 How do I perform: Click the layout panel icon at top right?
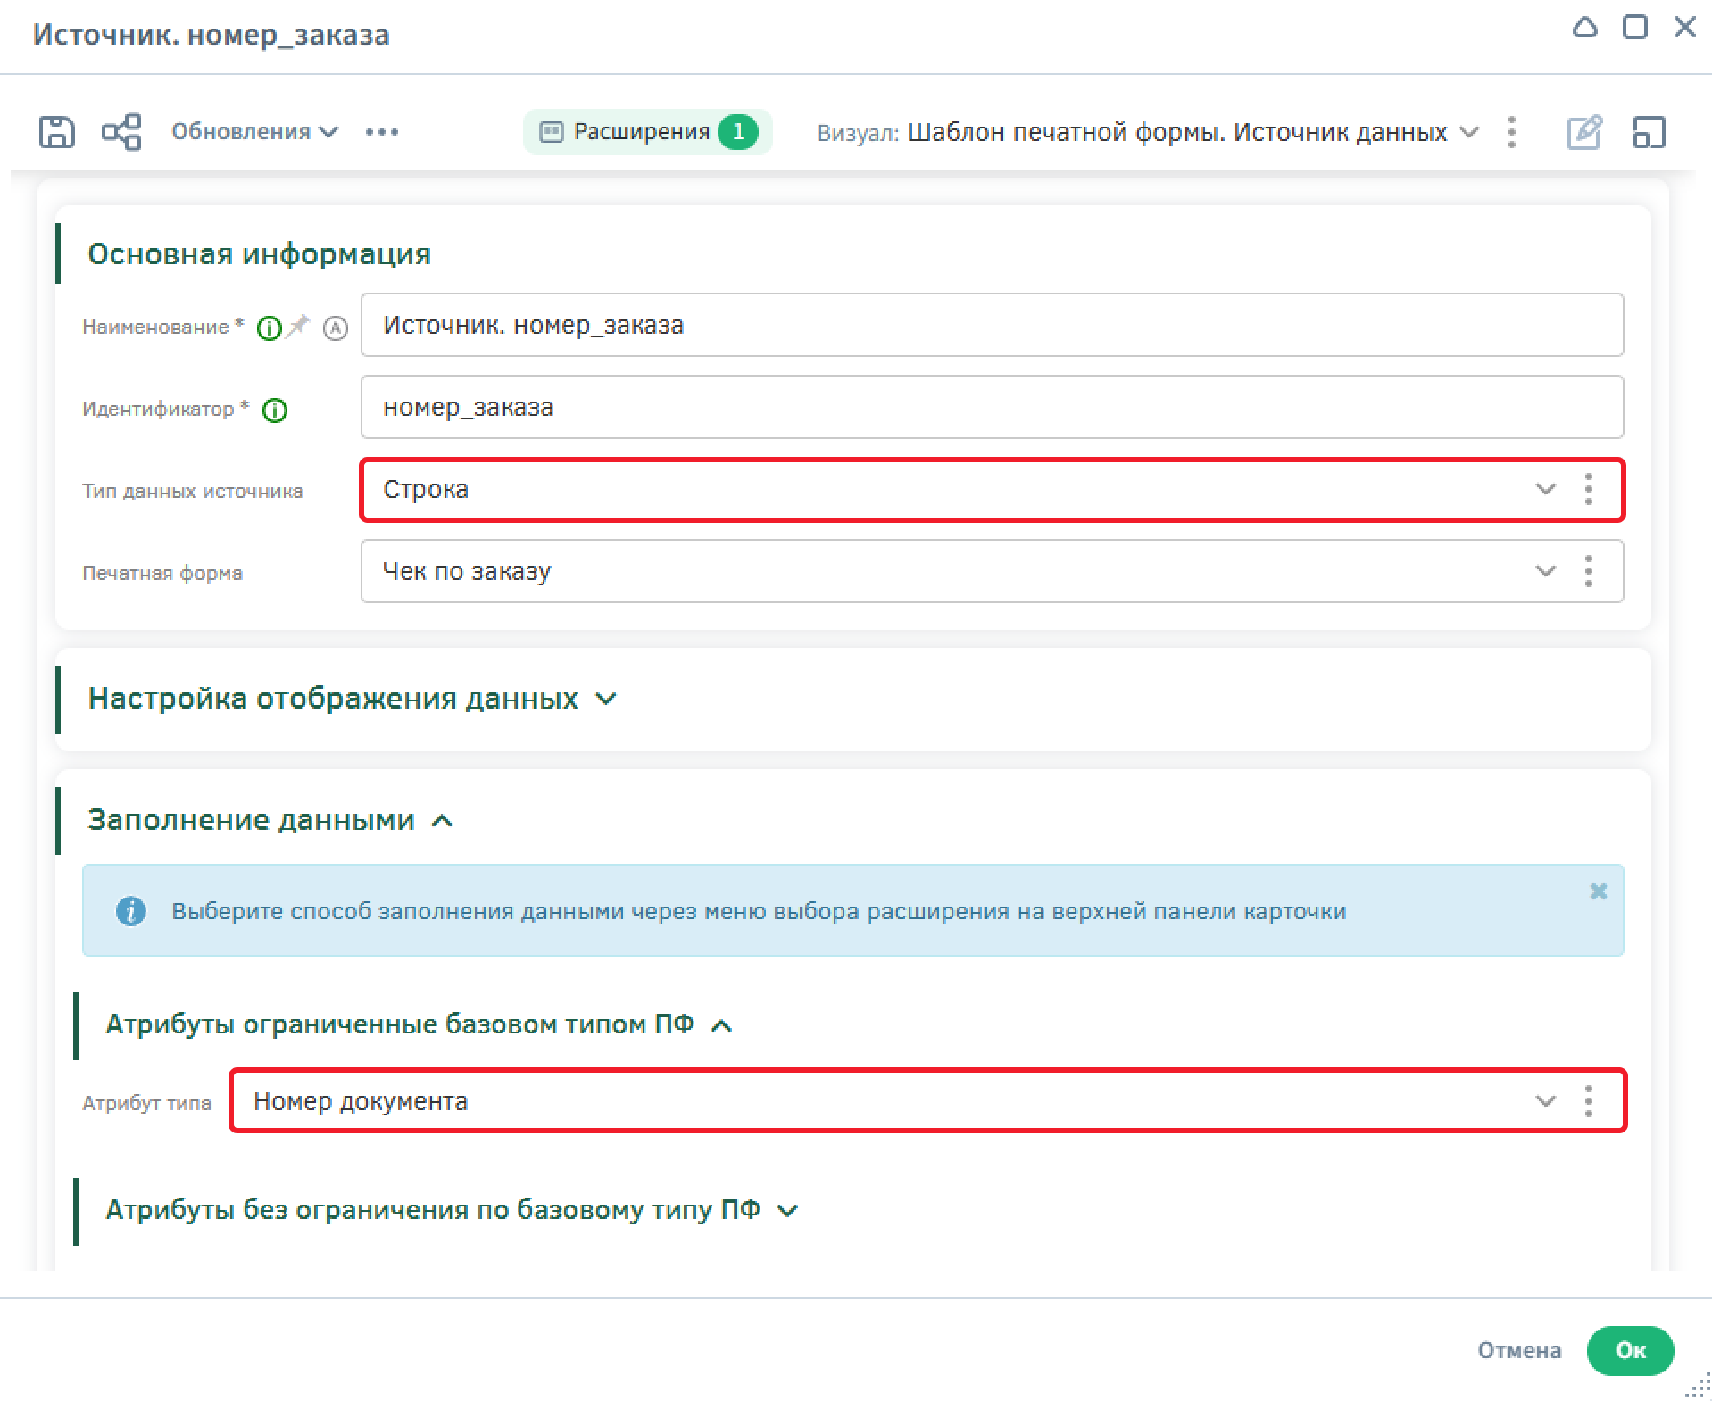point(1649,132)
